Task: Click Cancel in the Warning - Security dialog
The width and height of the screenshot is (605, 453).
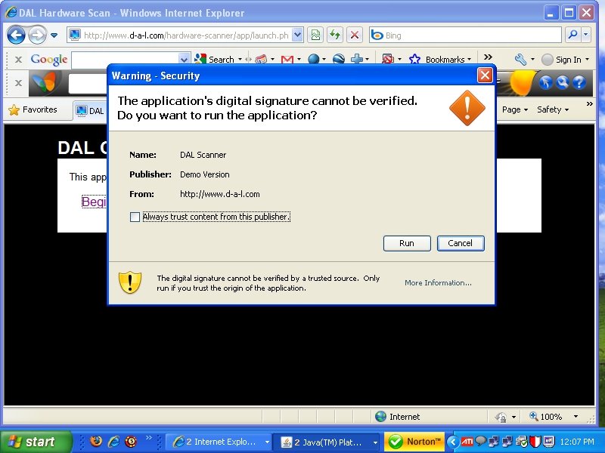Action: pos(461,243)
